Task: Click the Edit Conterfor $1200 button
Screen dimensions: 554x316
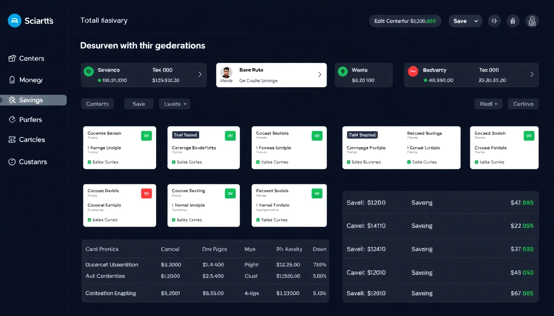Action: pyautogui.click(x=405, y=21)
